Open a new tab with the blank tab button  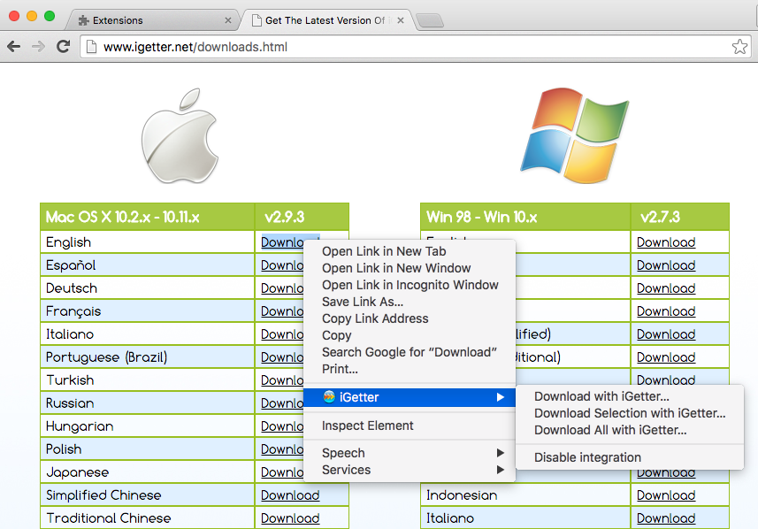pos(430,21)
